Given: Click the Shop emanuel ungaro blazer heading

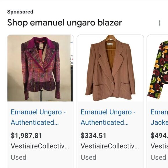Looking at the screenshot, I should (65, 23).
